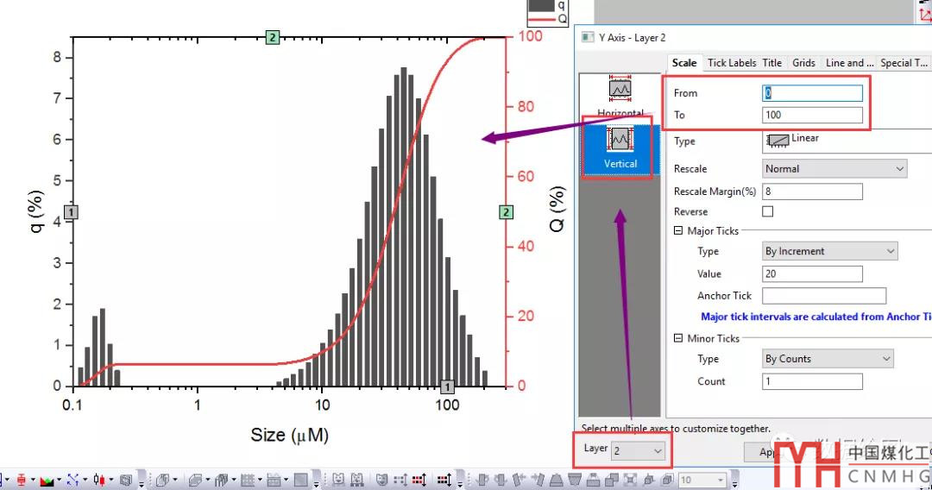This screenshot has width=932, height=490.
Task: Open the toolbar size 10 dropdown
Action: point(721,480)
